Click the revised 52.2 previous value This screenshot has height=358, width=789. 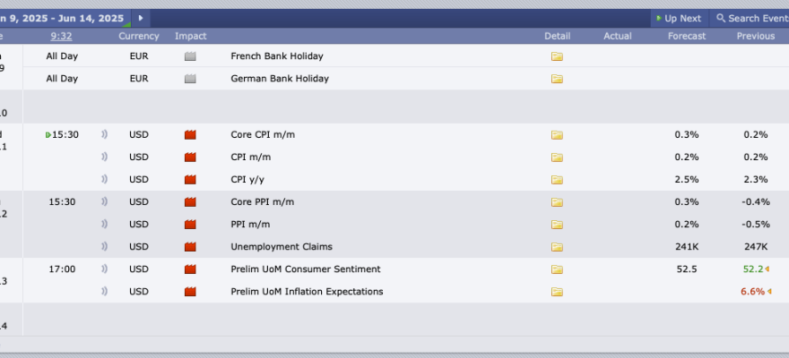click(x=753, y=268)
